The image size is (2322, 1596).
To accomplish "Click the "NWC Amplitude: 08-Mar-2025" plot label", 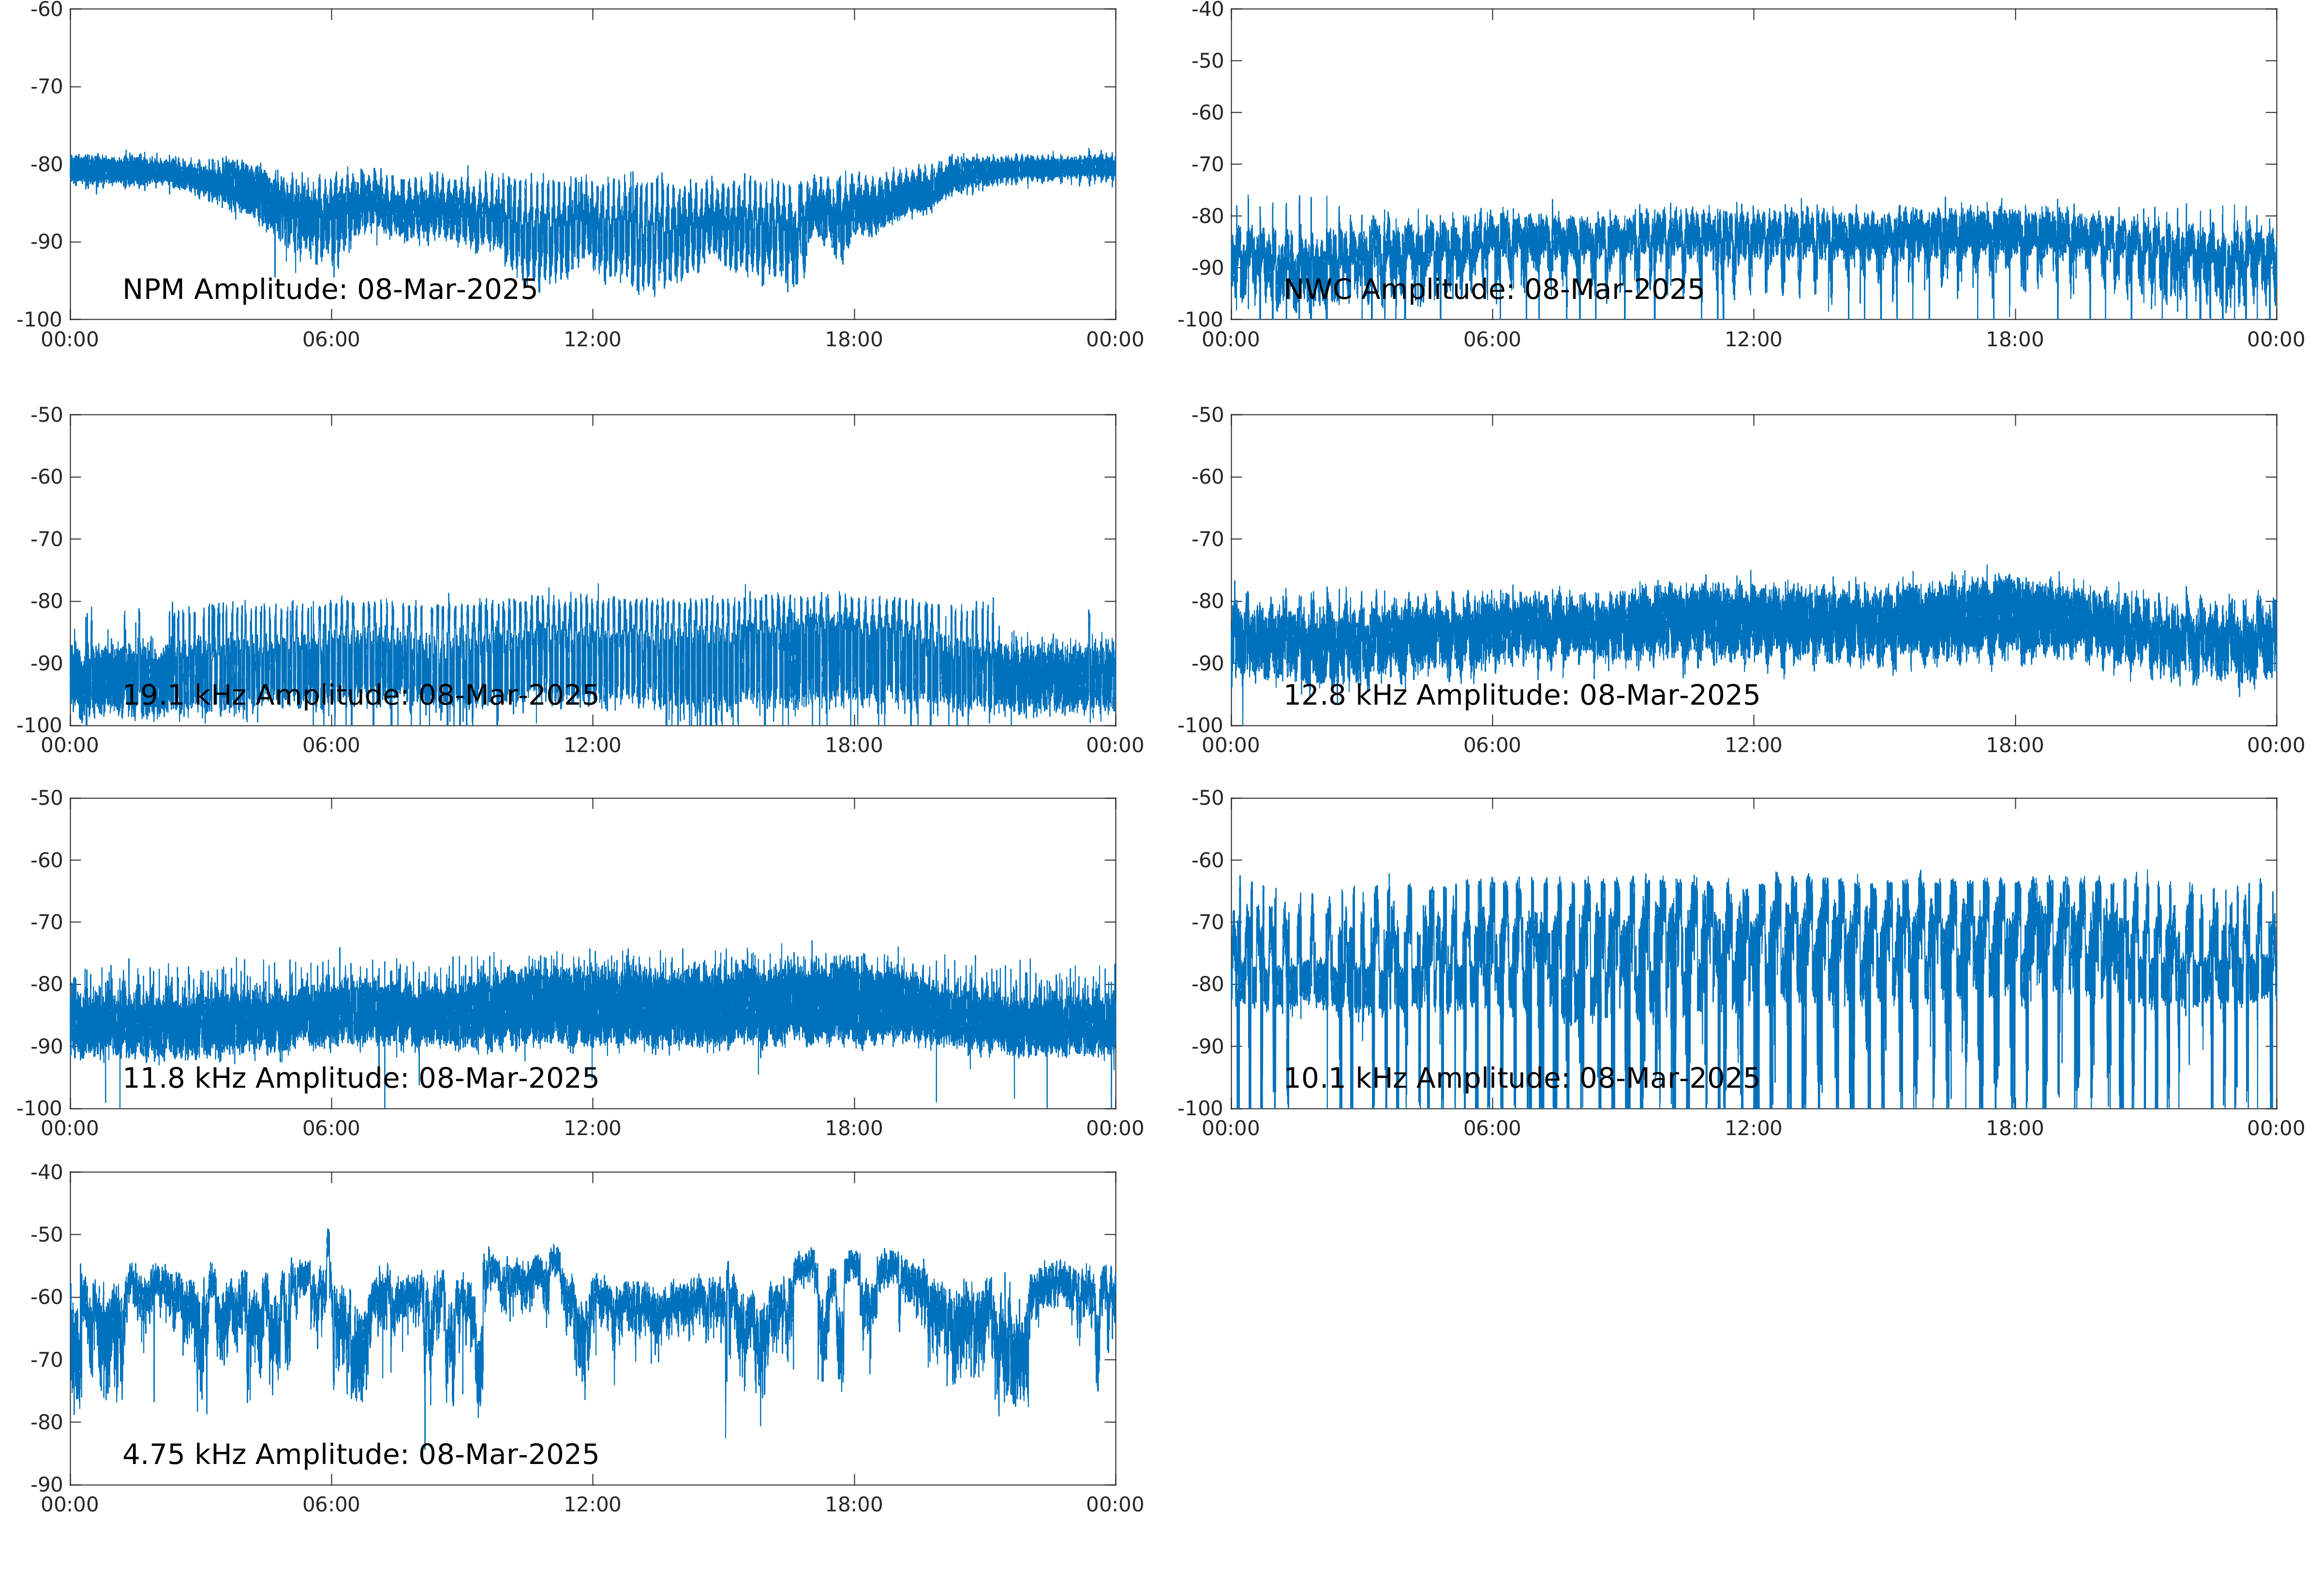I will (x=1493, y=290).
